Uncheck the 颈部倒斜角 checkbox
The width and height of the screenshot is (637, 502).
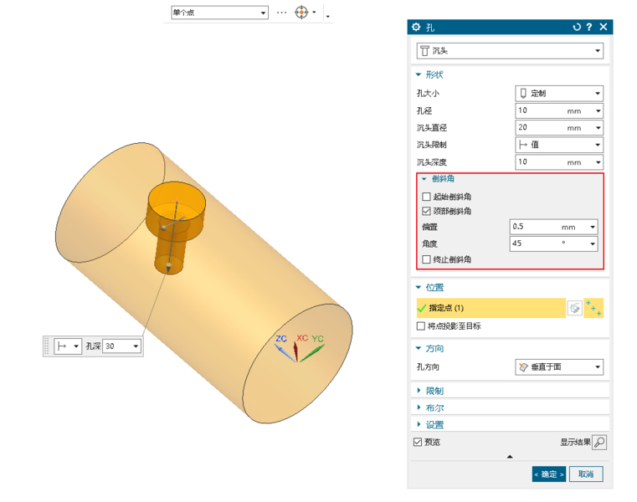(427, 211)
